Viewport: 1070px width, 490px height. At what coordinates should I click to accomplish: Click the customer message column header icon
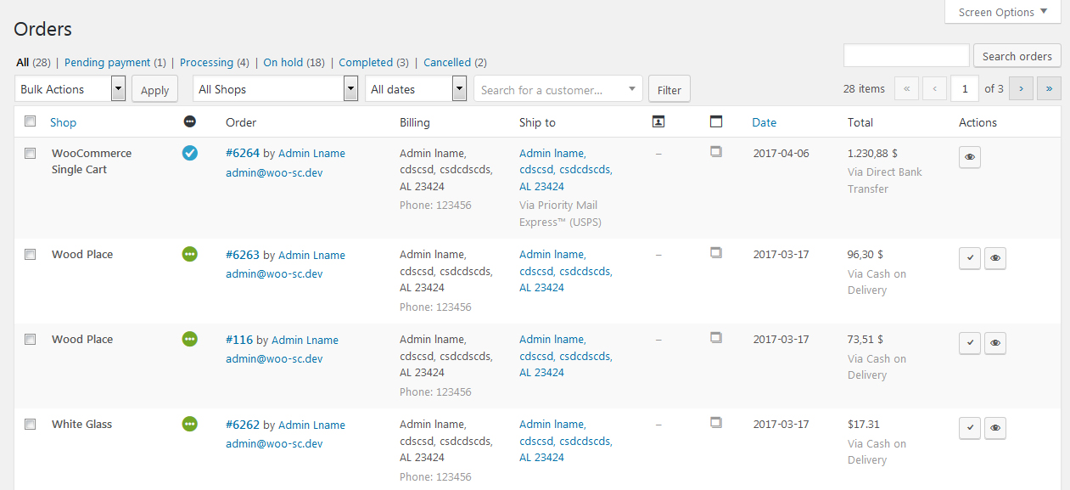658,122
